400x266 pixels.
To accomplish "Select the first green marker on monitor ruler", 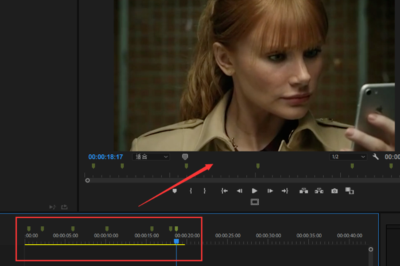I will tap(93, 166).
